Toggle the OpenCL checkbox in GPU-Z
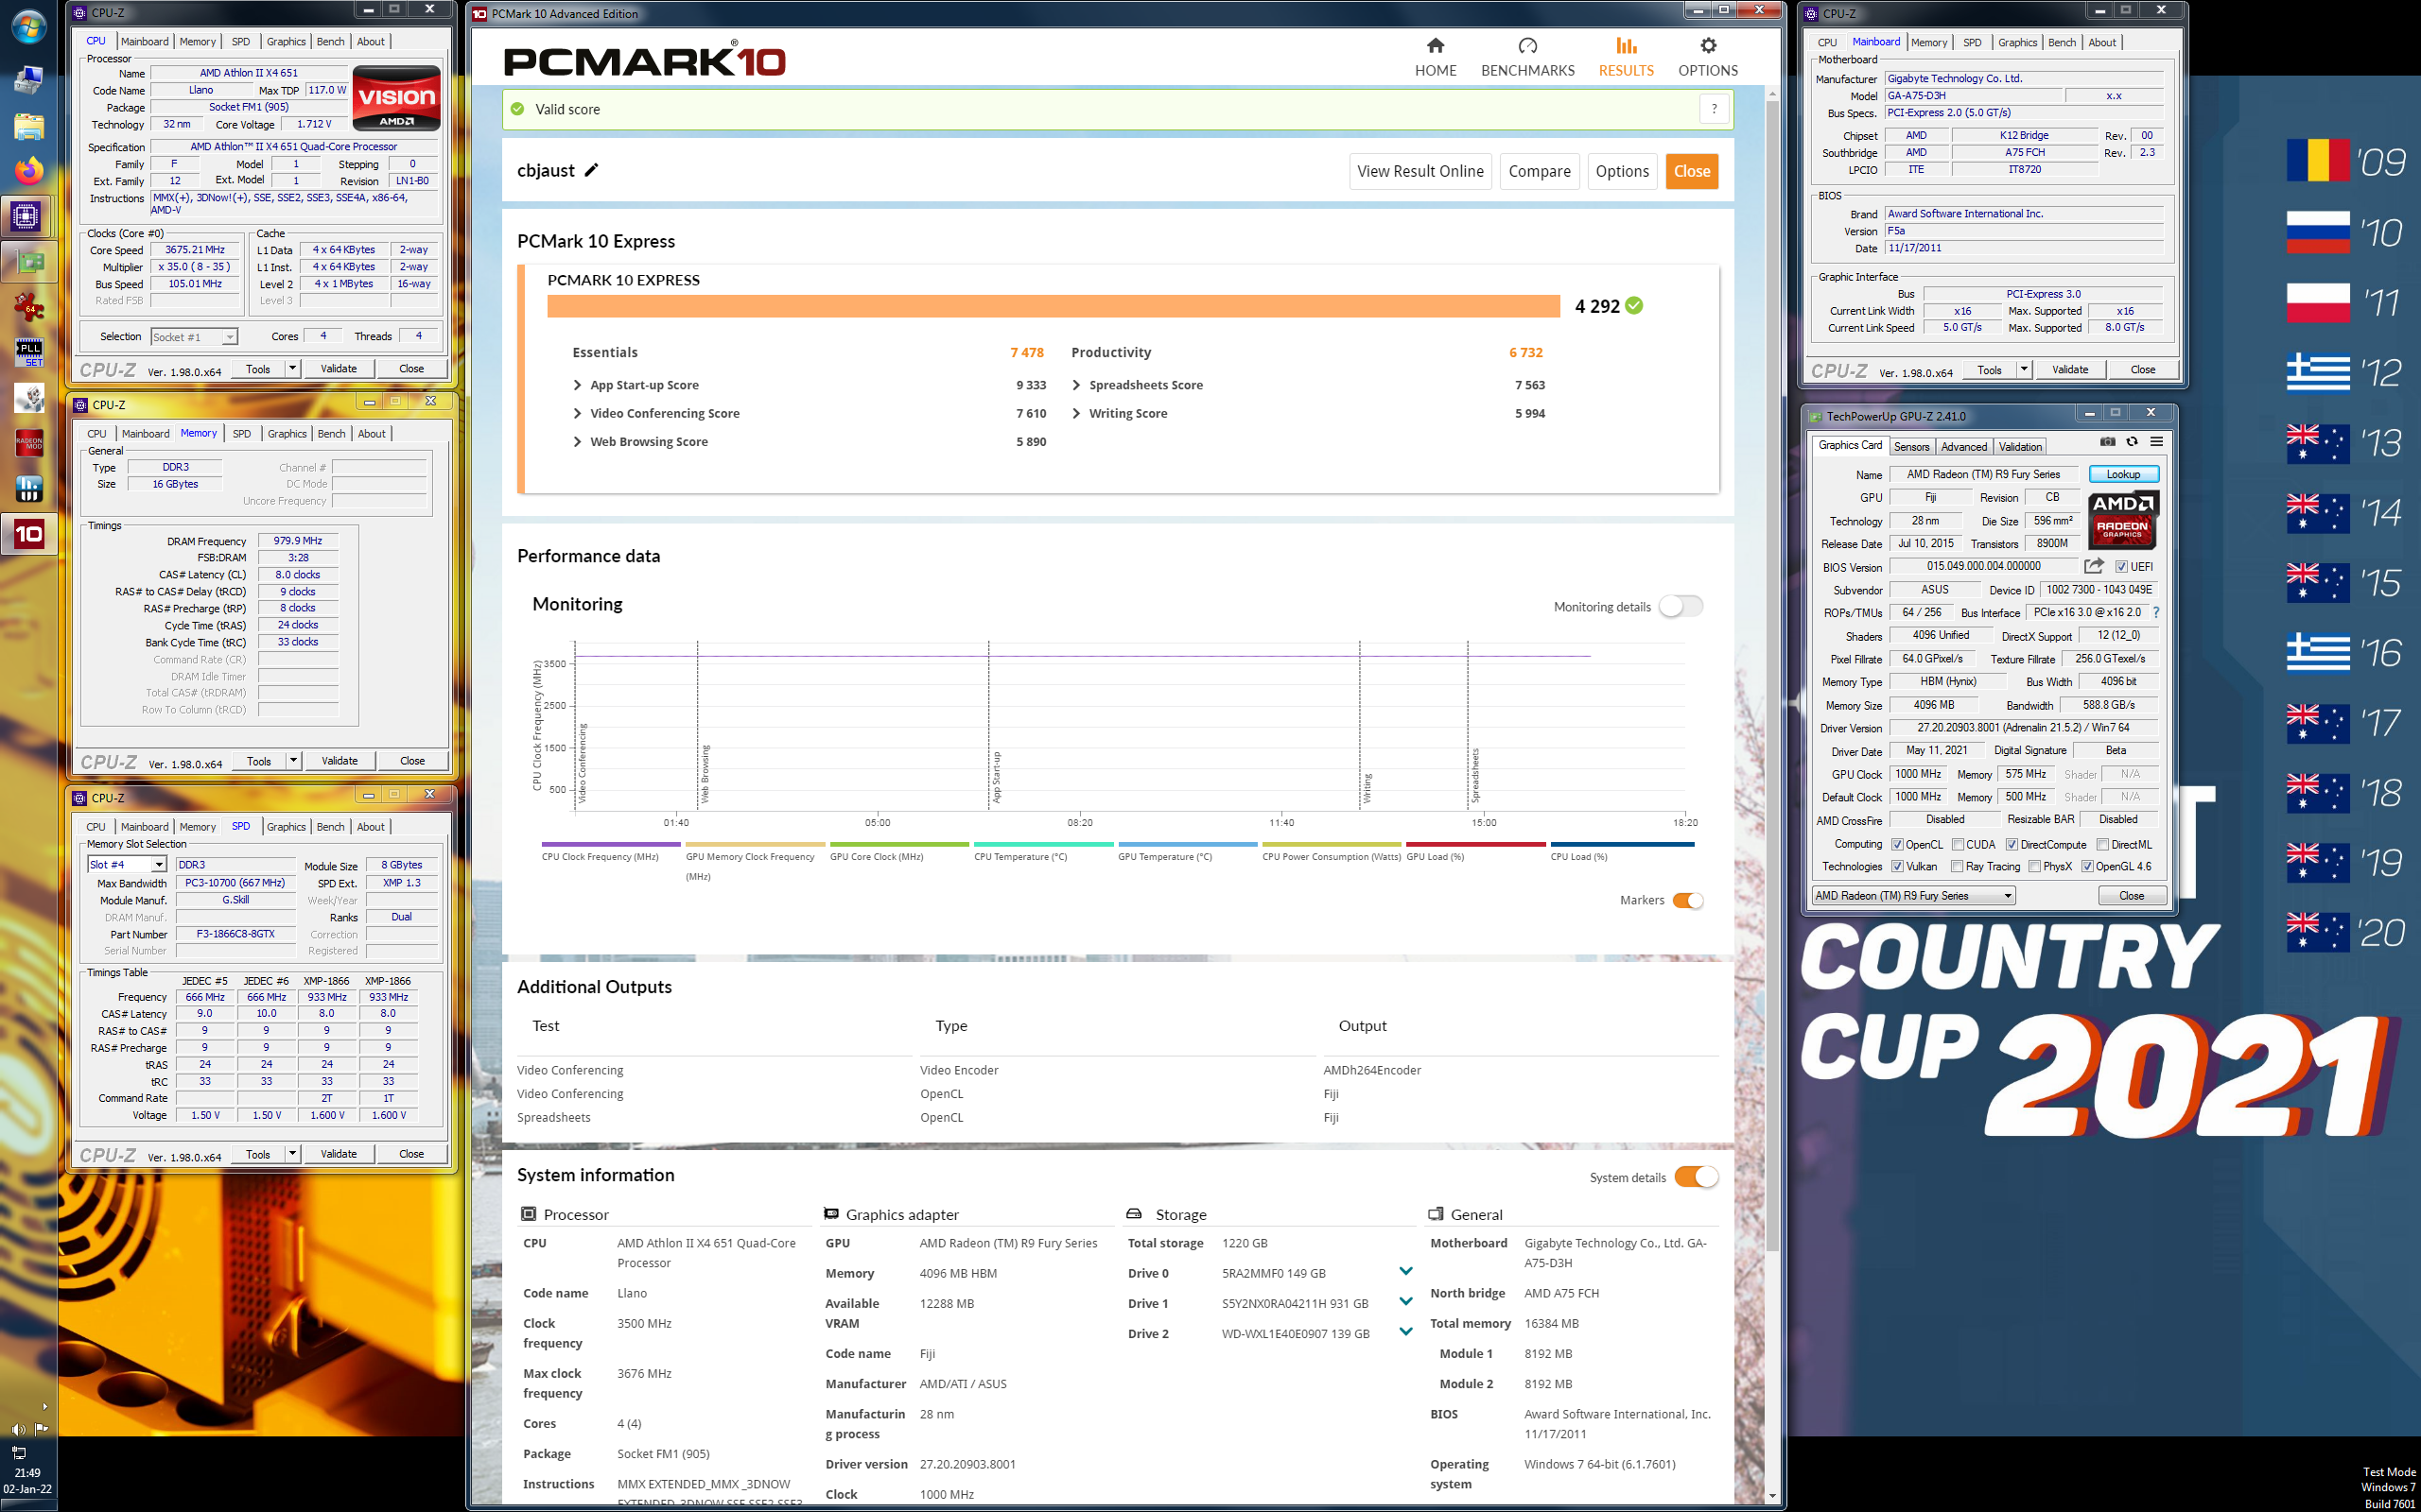 click(1897, 845)
